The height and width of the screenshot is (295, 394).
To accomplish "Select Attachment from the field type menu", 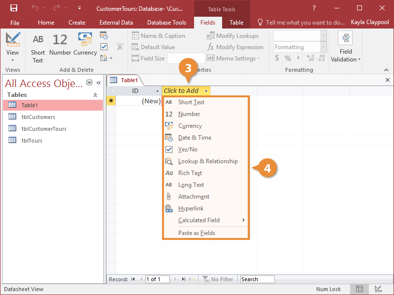I will [x=194, y=197].
